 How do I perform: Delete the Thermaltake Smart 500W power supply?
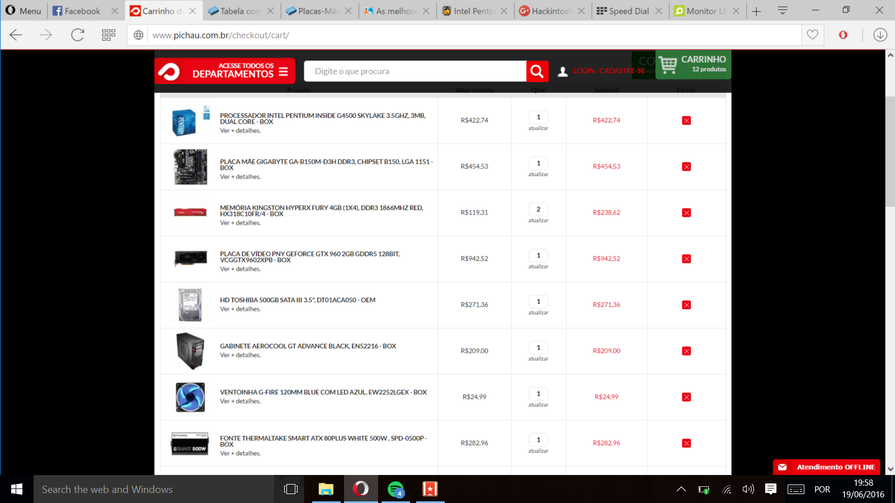pos(686,443)
